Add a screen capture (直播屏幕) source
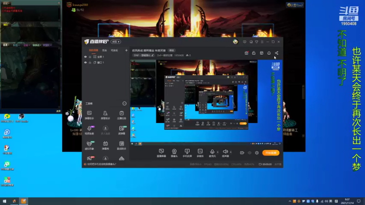 click(x=161, y=153)
